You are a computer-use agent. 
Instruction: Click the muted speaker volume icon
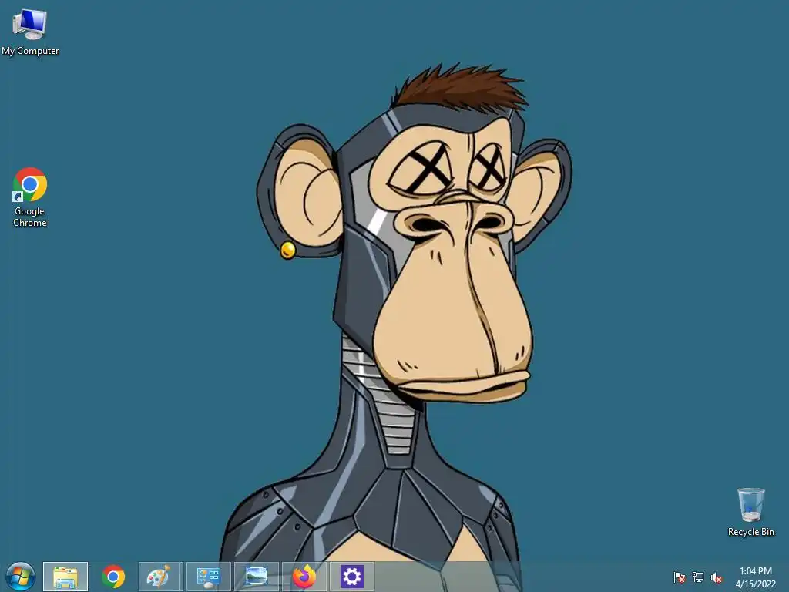click(x=717, y=577)
